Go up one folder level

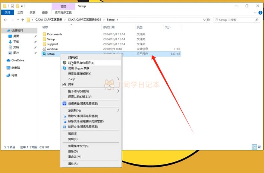click(23, 20)
